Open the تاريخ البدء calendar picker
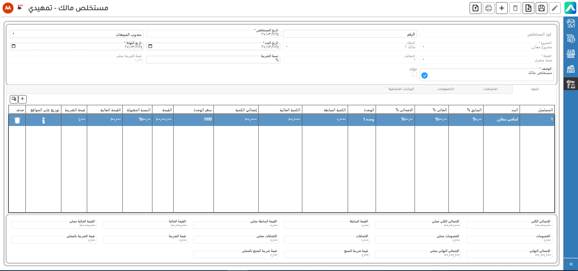The width and height of the screenshot is (578, 271). pos(149,47)
